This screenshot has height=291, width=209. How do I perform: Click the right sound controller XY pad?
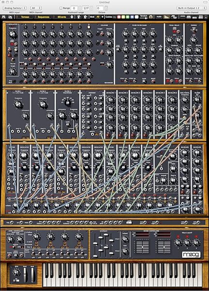(164, 247)
